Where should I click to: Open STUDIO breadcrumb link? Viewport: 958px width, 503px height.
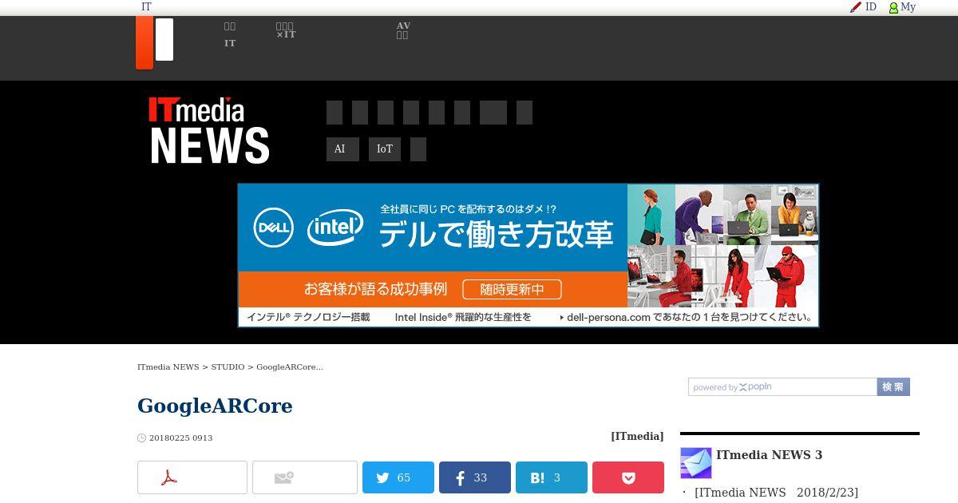point(228,367)
